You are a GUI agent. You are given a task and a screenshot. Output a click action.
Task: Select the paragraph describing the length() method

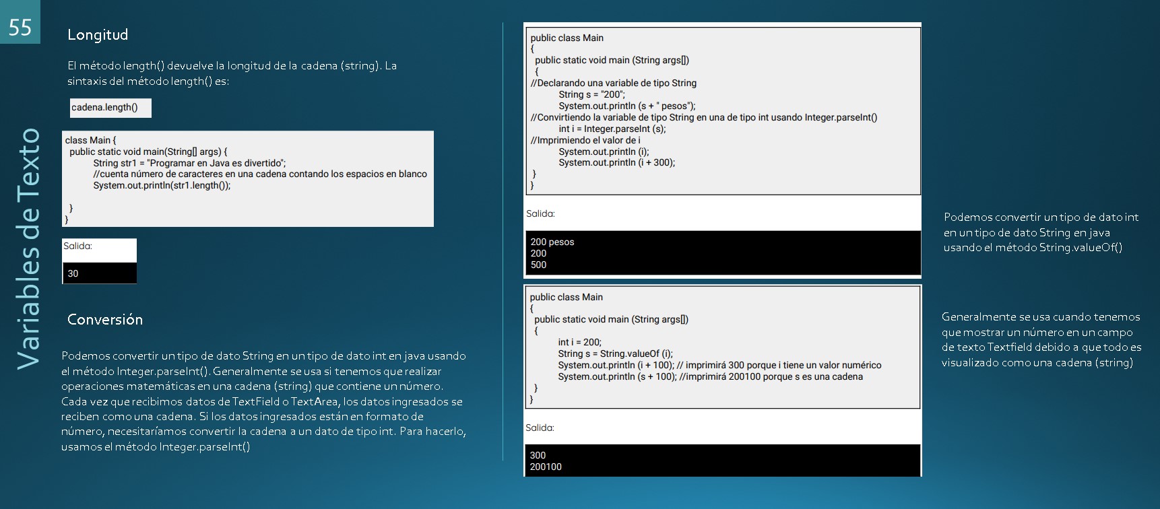pyautogui.click(x=232, y=73)
